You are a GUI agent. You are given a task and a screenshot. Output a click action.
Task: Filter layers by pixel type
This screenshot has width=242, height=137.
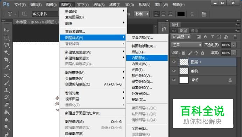click(199, 37)
